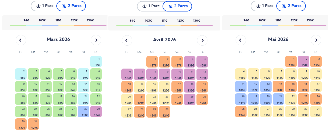Pick March 29 at 134€
The height and width of the screenshot is (134, 329).
(96, 112)
